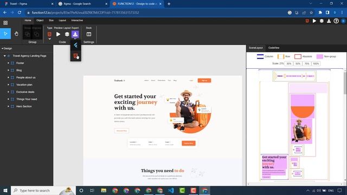Click the purple Export download icon

point(75,34)
